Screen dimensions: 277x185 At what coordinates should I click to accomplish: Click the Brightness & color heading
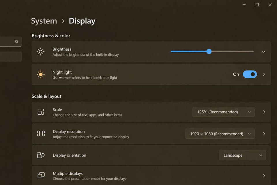point(51,36)
